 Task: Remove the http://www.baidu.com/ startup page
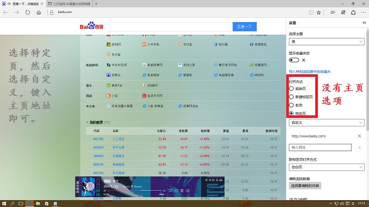click(360, 136)
